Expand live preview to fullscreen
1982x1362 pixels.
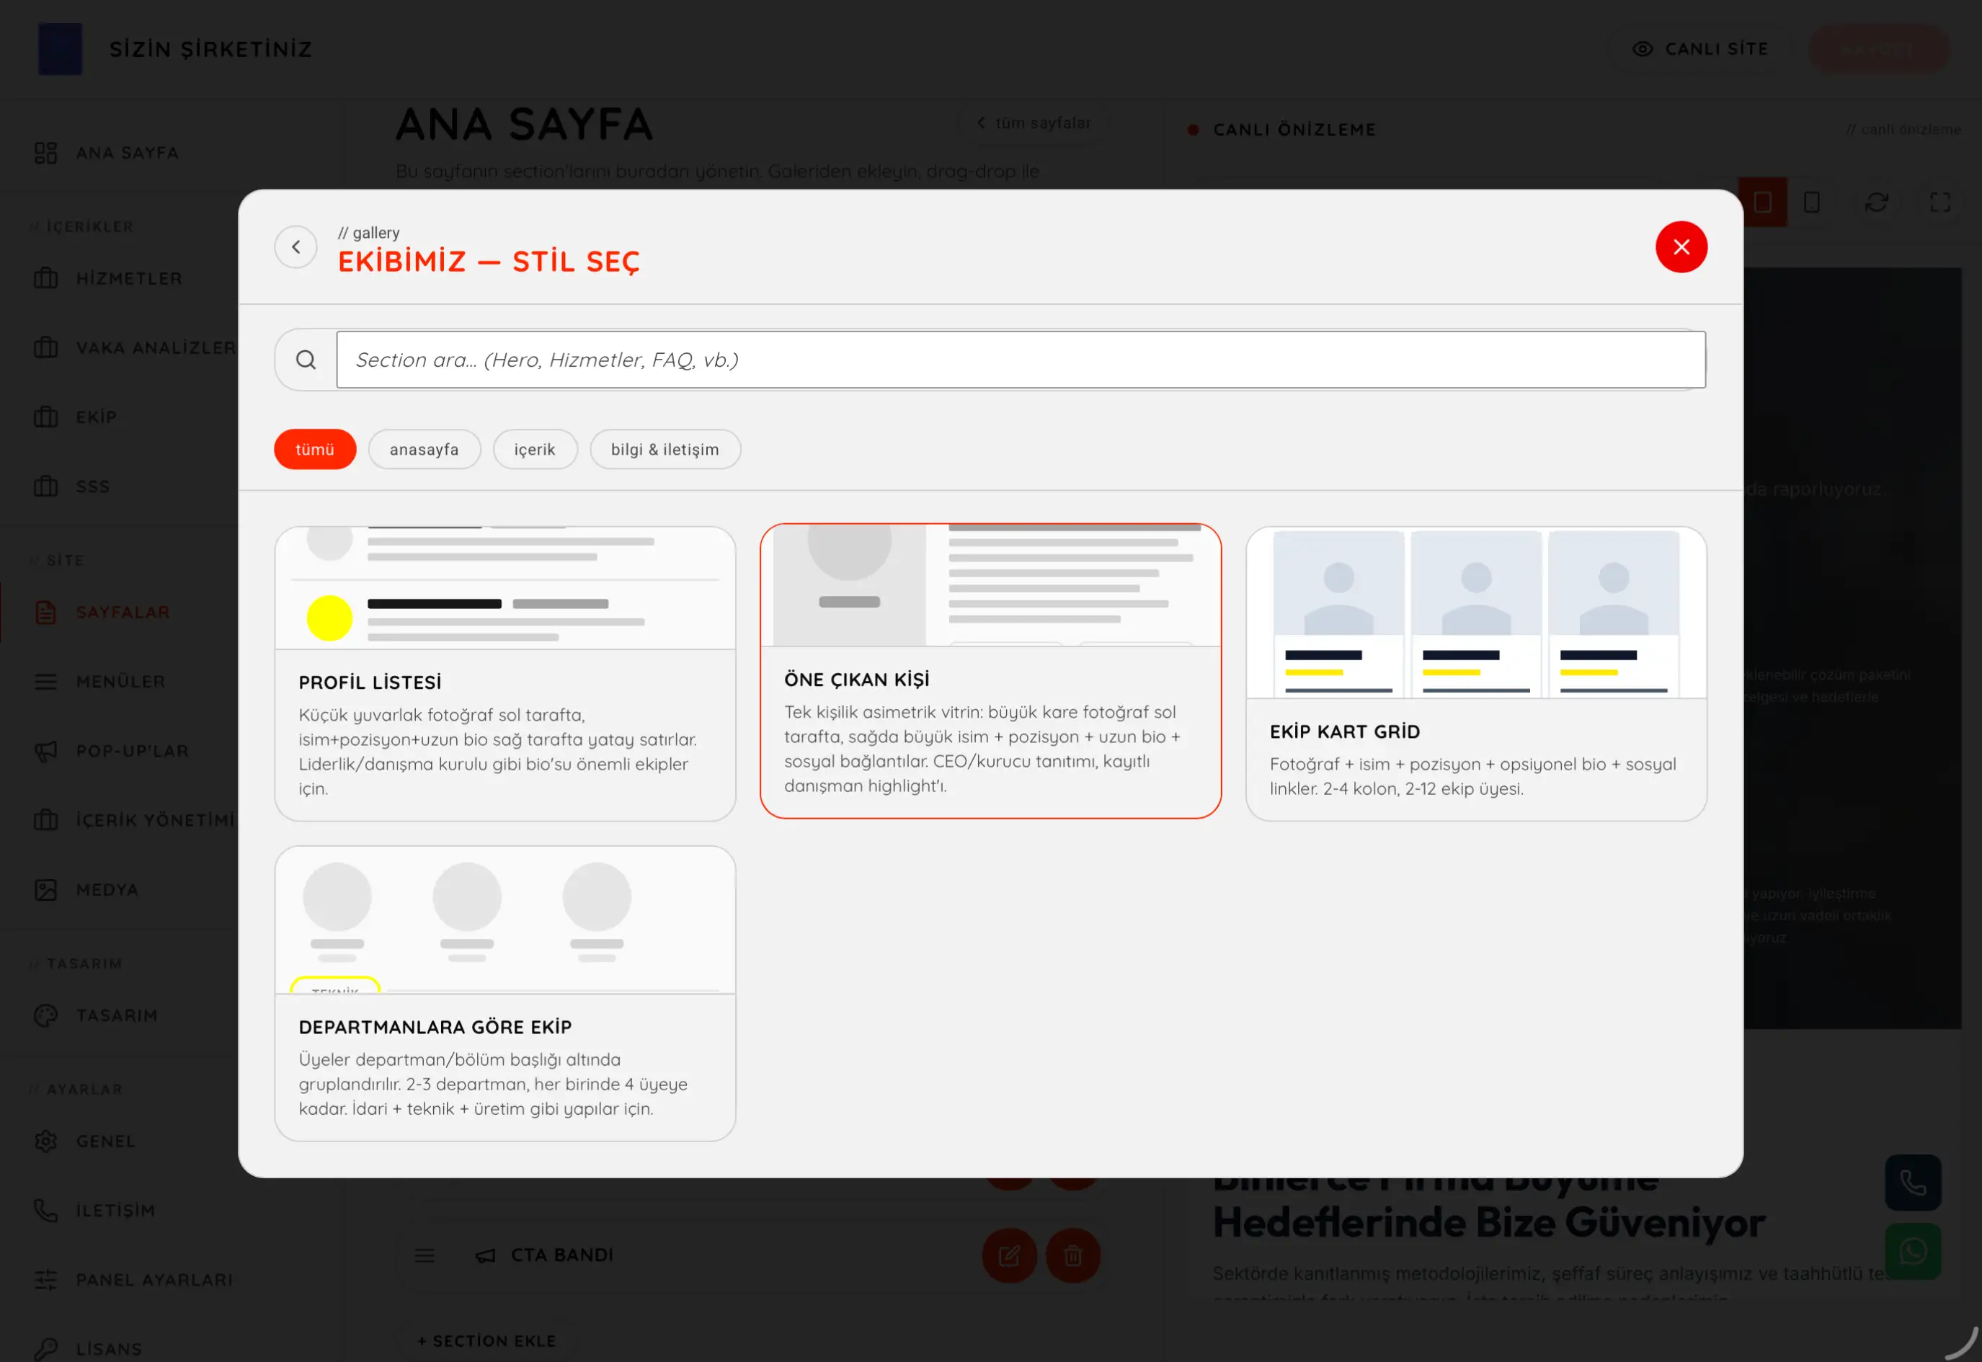[1940, 202]
